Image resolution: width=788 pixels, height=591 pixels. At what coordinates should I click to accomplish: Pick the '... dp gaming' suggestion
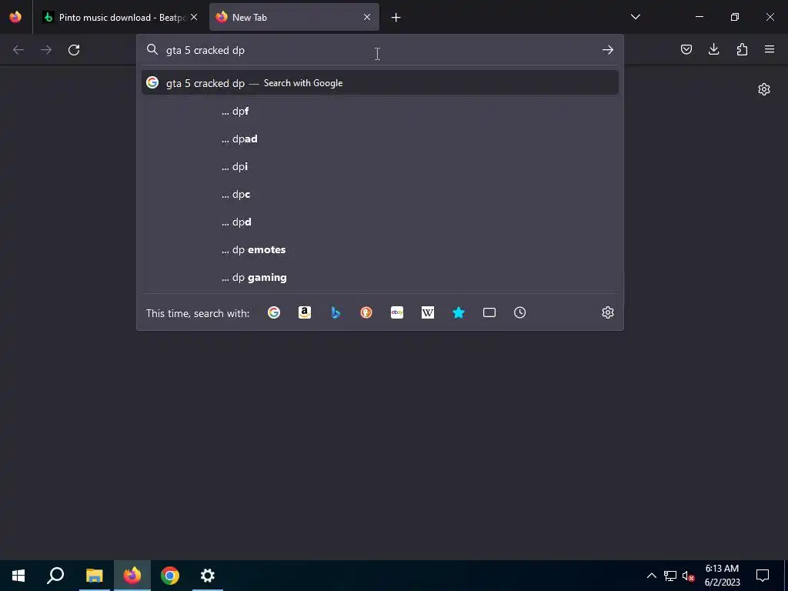coord(380,277)
